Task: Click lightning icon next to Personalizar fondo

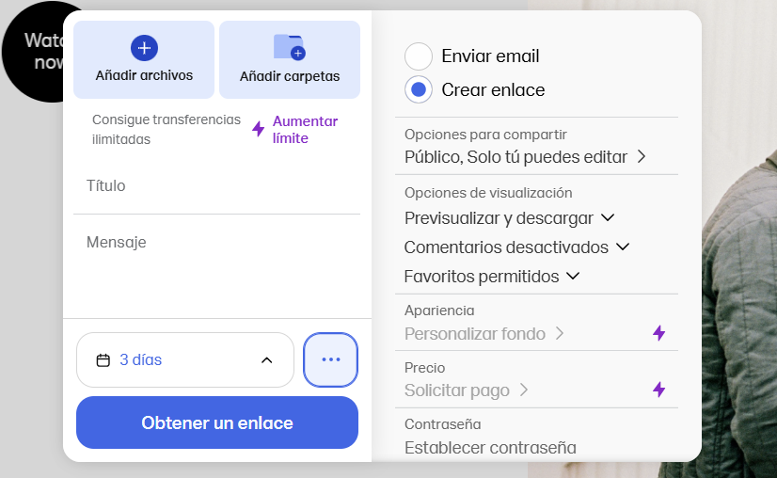Action: 658,333
